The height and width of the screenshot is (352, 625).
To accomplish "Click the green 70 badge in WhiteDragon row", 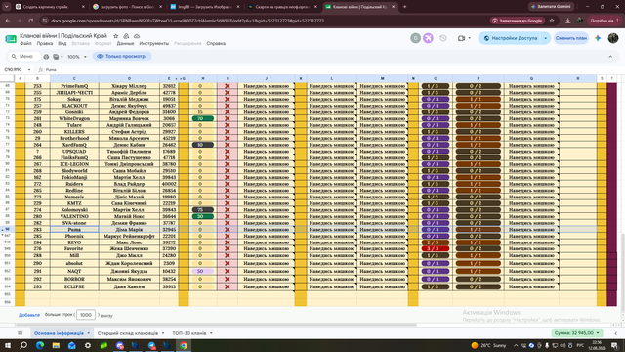I will [x=203, y=118].
